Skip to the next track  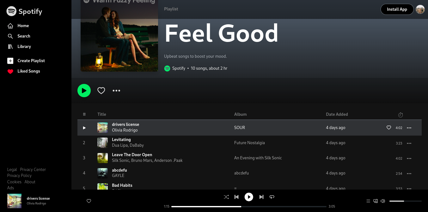click(261, 197)
